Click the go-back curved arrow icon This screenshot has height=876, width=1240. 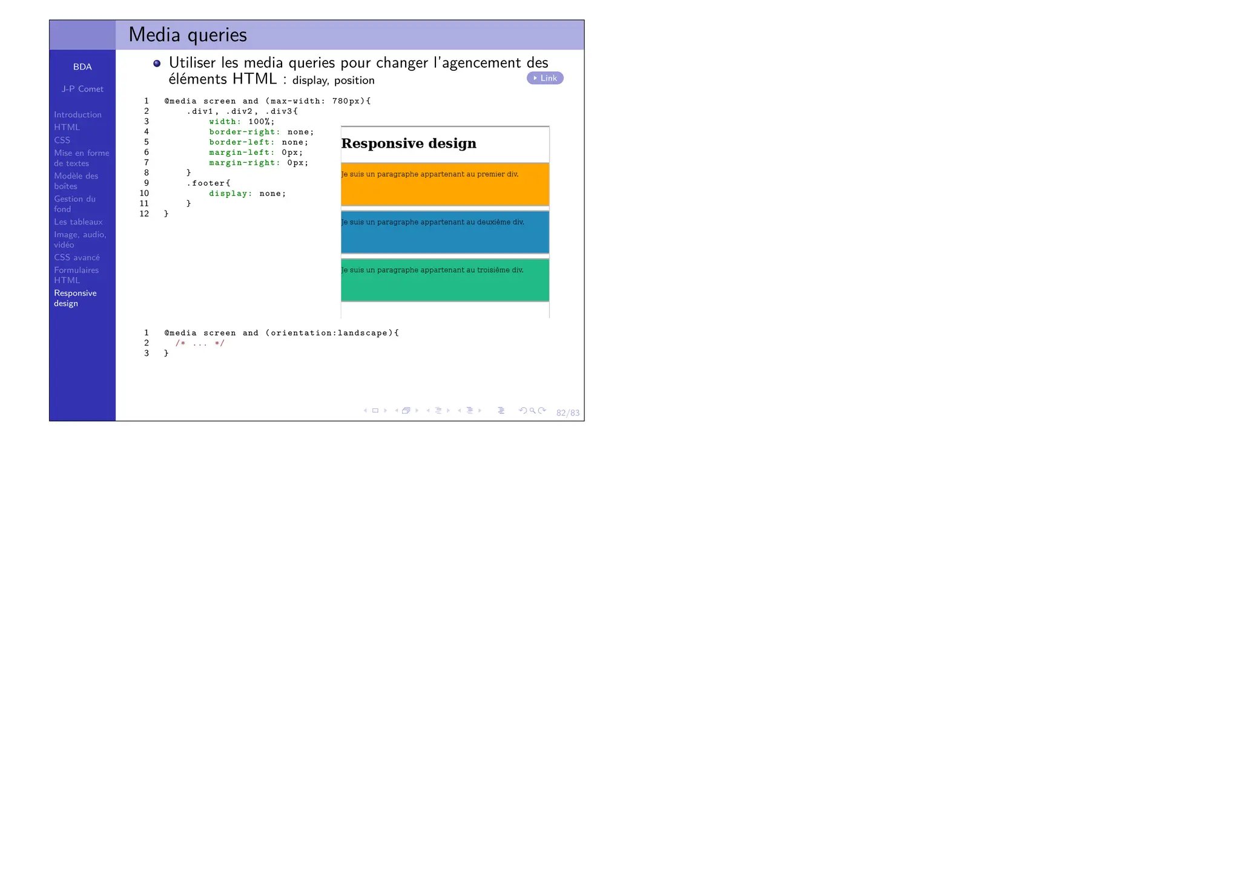(x=523, y=411)
